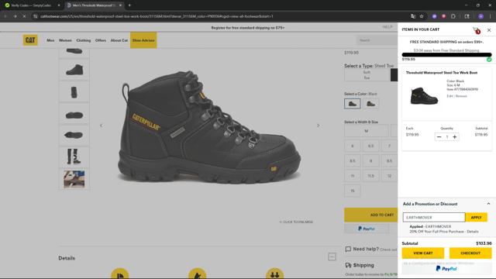Close the Items In Your Cart panel
This screenshot has width=496, height=279.
[489, 30]
